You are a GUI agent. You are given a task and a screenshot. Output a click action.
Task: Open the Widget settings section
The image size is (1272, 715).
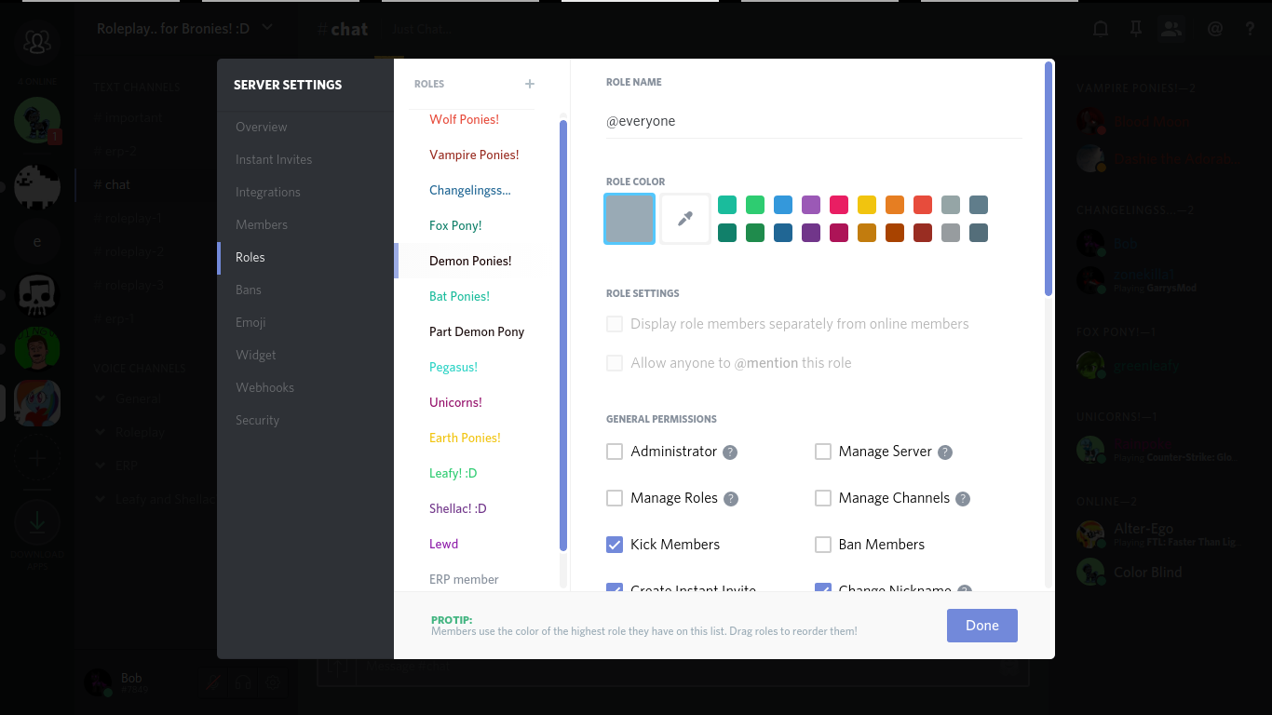tap(305, 355)
